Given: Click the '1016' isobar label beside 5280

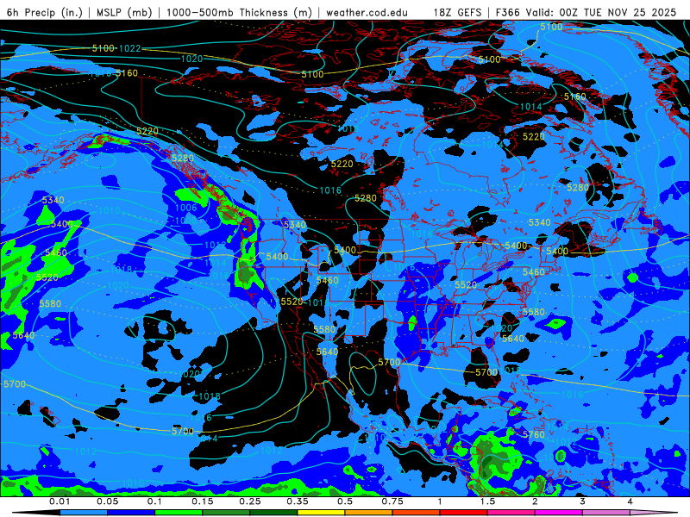Looking at the screenshot, I should [330, 190].
